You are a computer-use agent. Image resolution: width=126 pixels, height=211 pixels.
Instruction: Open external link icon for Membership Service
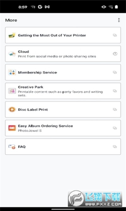[x=115, y=72]
